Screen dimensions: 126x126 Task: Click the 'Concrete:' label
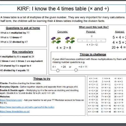pyautogui.click(x=62, y=32)
